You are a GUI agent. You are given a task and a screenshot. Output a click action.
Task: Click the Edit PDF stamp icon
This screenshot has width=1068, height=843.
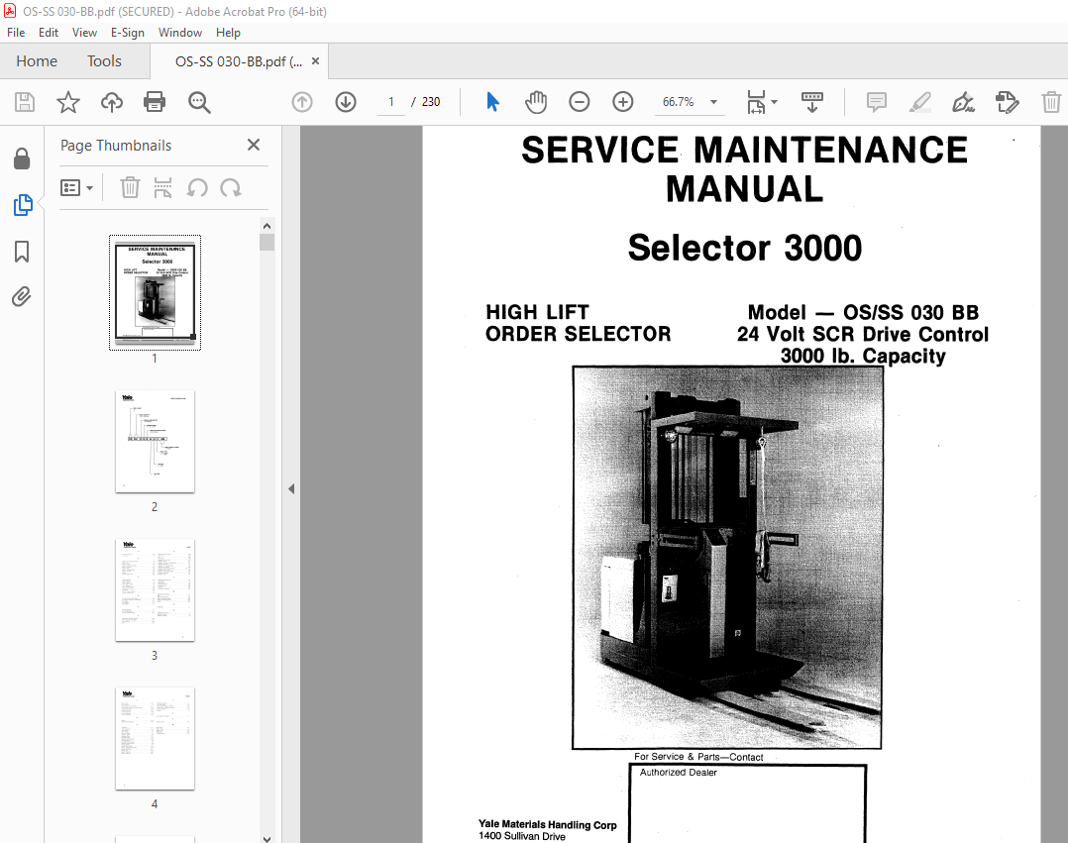coord(1007,102)
